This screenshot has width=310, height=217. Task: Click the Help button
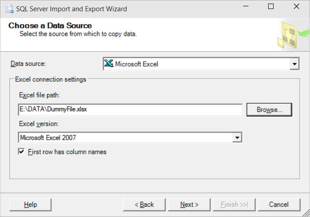tap(31, 204)
